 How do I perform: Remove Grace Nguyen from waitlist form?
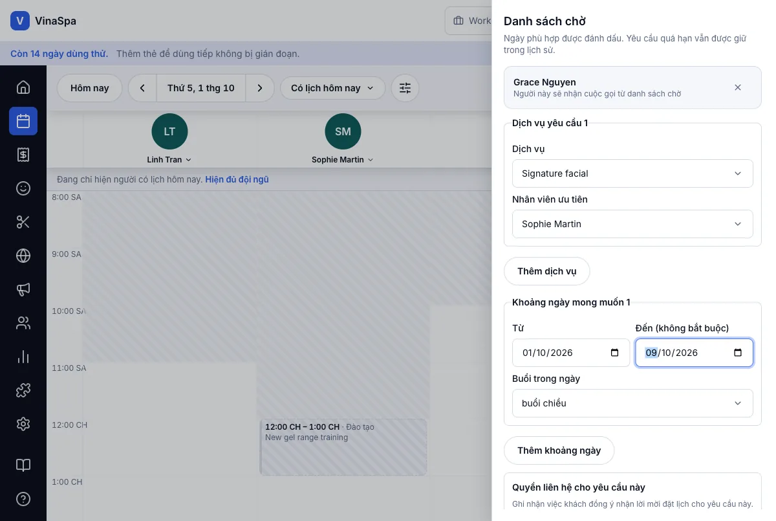(x=738, y=87)
